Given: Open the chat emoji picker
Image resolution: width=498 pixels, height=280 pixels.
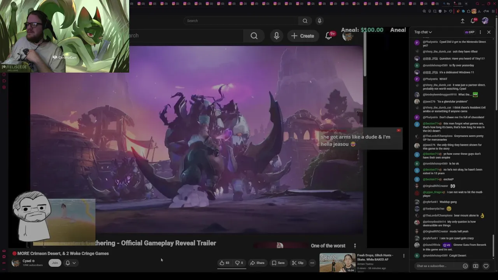Looking at the screenshot, I should click(465, 266).
